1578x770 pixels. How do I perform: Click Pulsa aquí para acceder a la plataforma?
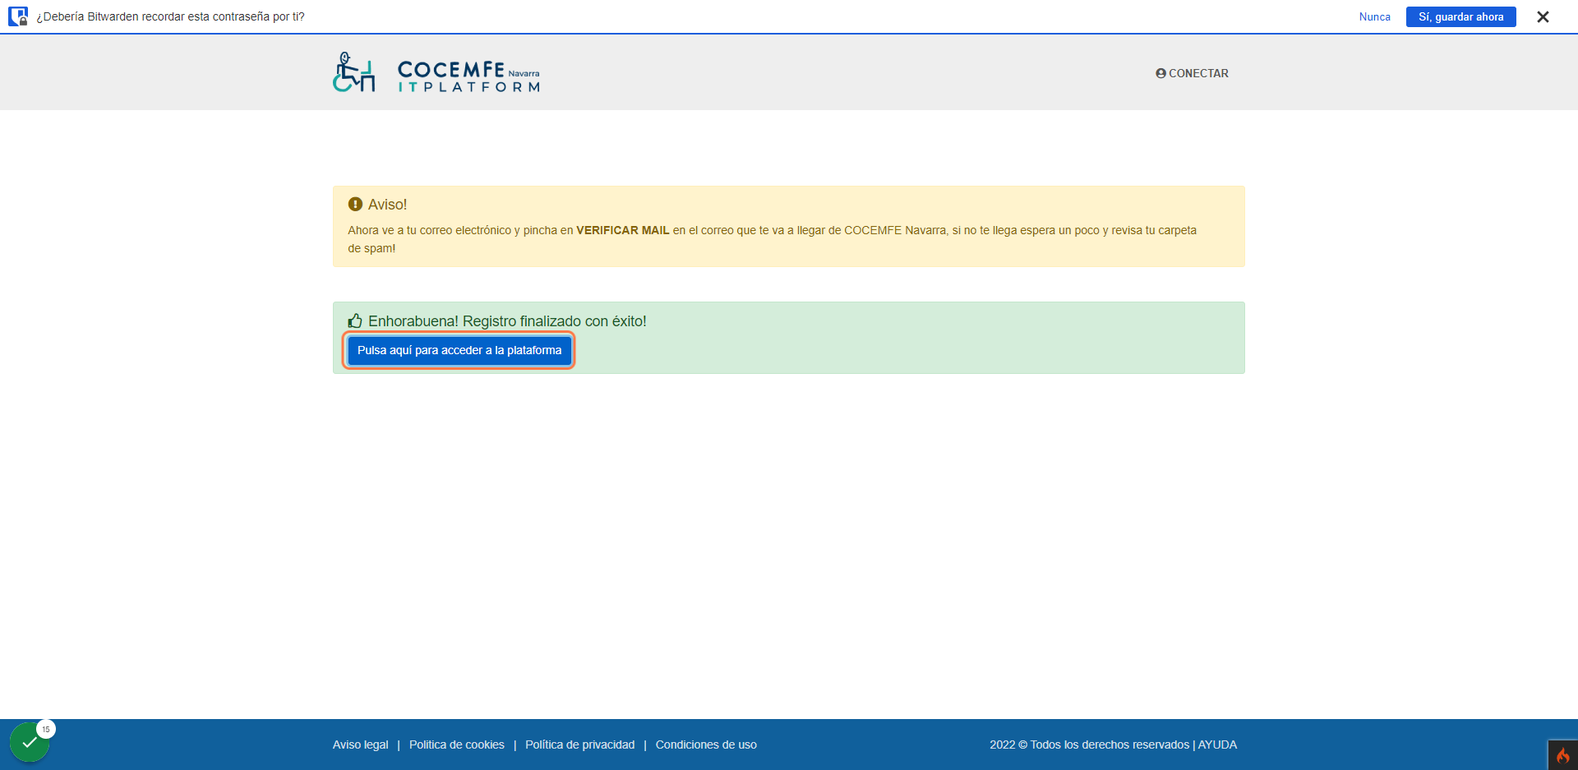(459, 350)
